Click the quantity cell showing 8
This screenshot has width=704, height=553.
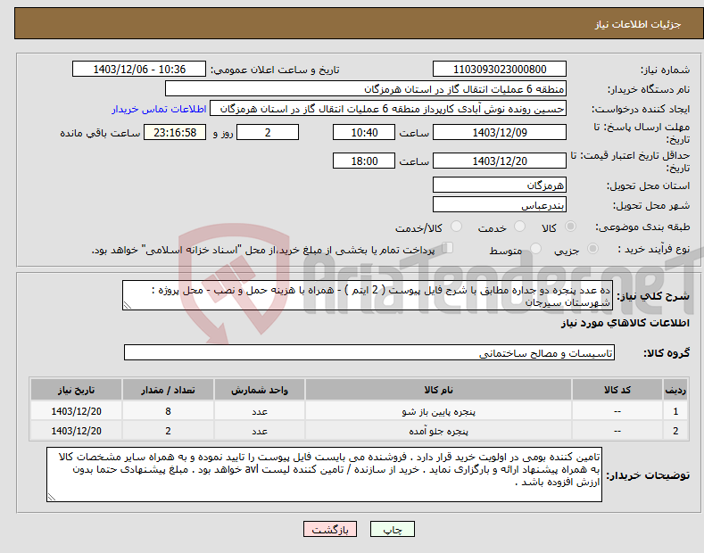tap(168, 411)
